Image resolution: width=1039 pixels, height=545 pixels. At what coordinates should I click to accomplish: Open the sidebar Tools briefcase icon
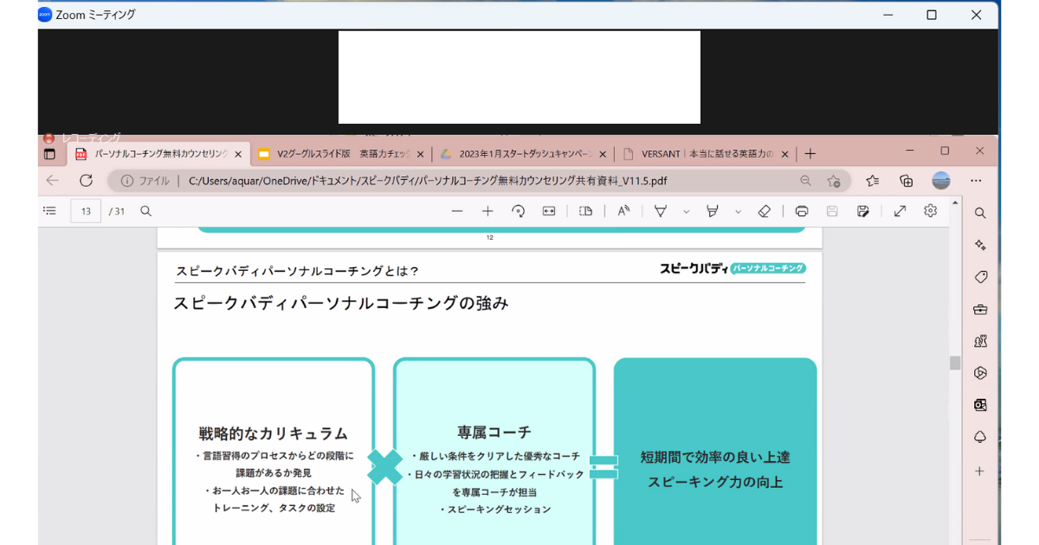(980, 309)
